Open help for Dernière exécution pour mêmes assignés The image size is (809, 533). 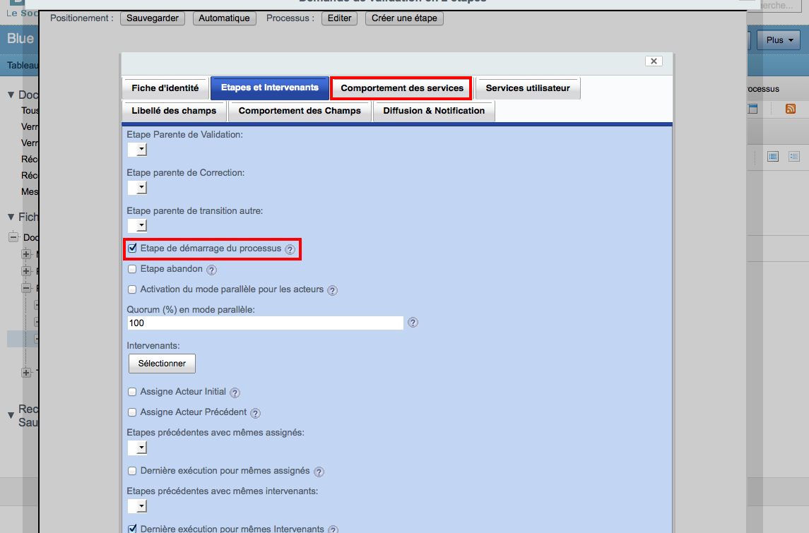(319, 472)
